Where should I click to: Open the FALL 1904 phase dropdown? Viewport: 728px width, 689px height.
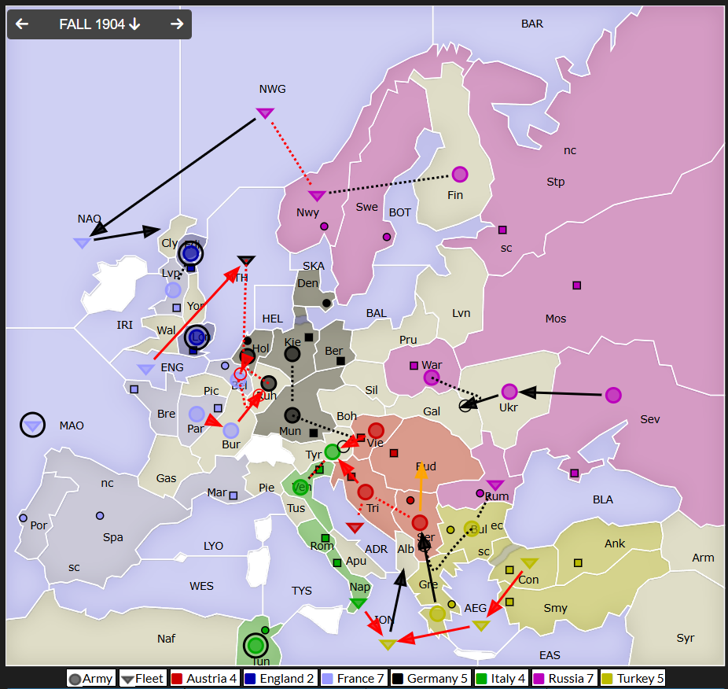(99, 24)
